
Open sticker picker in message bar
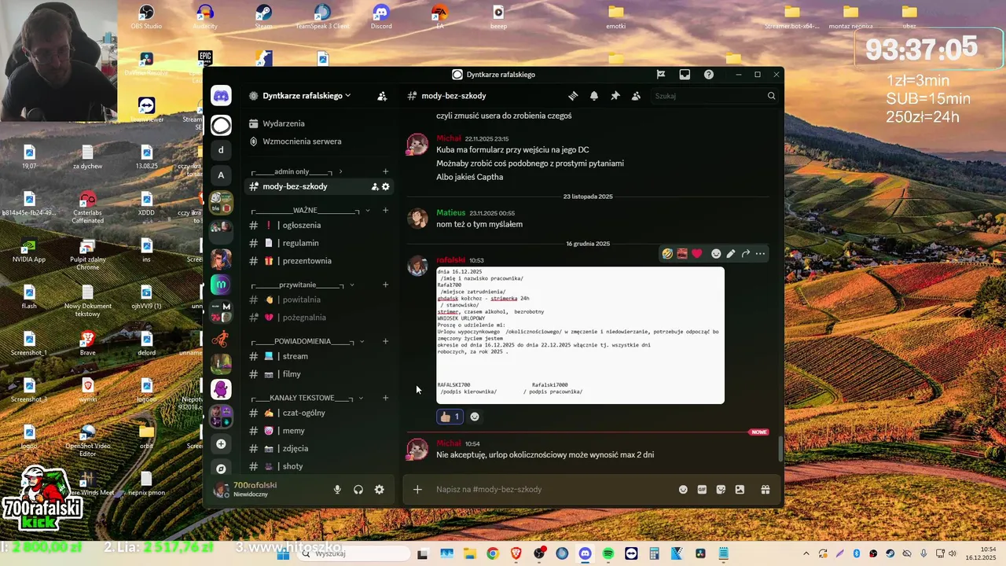click(x=721, y=490)
